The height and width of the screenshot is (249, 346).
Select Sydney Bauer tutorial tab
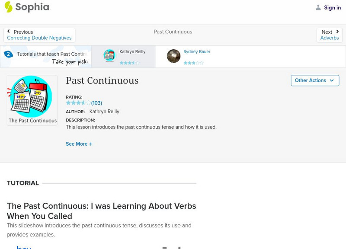pos(197,52)
